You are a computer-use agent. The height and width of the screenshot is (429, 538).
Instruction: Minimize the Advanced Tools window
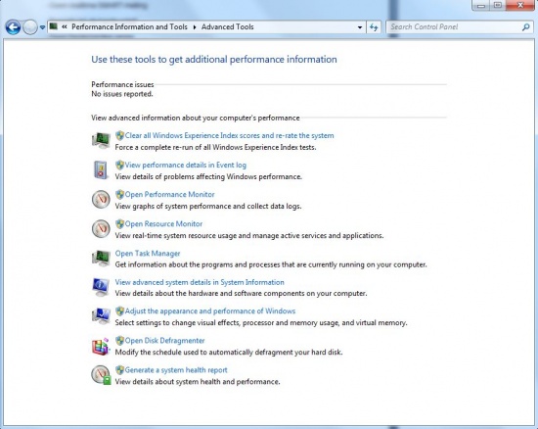click(x=481, y=5)
